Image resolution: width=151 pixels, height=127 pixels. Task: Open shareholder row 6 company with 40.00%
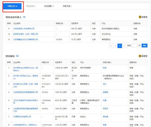pyautogui.click(x=25, y=110)
